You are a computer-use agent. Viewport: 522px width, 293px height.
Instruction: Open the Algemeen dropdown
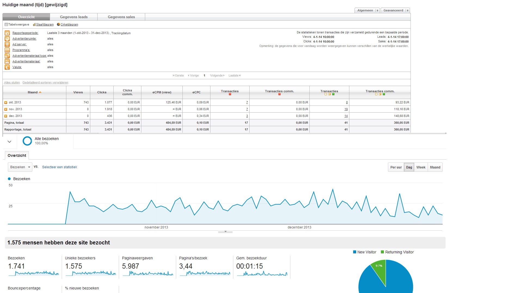367,10
